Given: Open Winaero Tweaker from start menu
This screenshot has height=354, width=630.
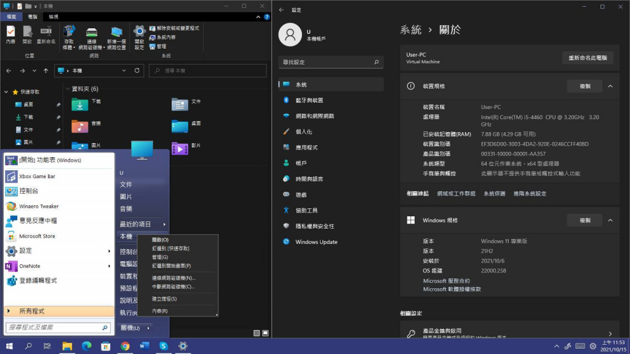Looking at the screenshot, I should click(x=58, y=206).
